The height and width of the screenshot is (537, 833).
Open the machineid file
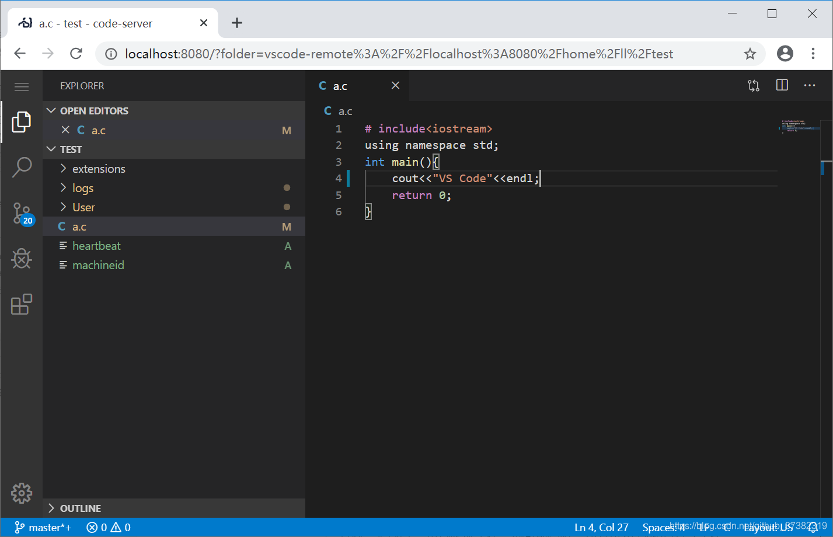pos(174,265)
